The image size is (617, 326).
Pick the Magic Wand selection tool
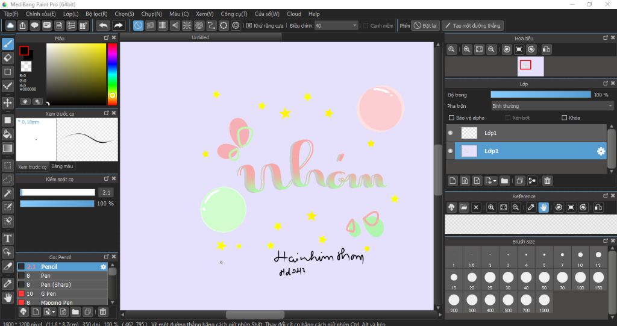(x=8, y=193)
